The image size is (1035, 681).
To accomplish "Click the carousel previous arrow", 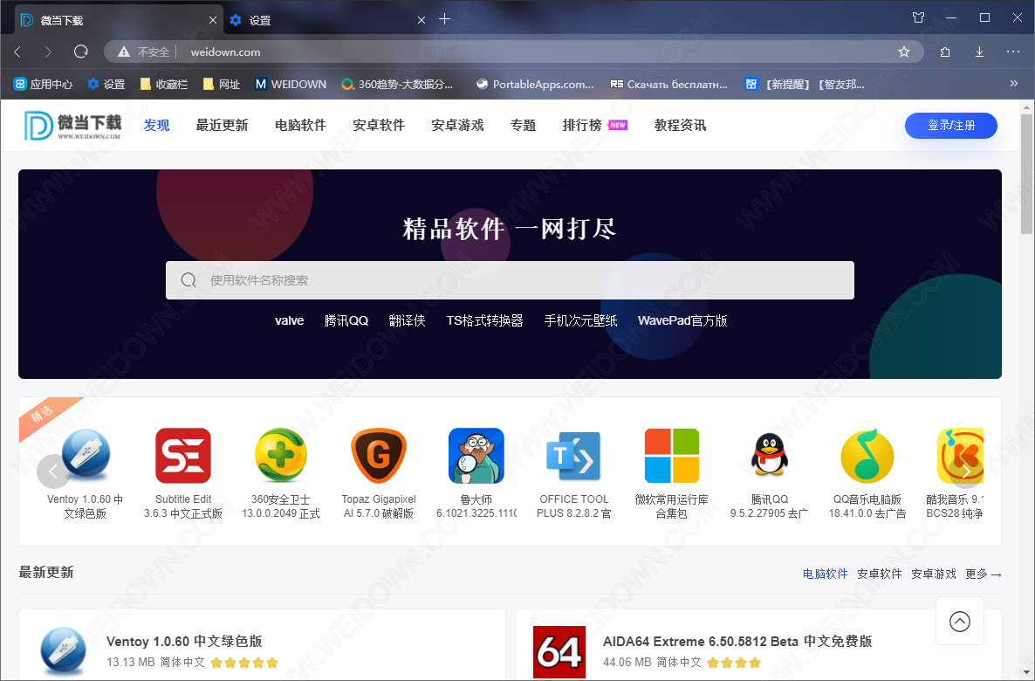I will 53,471.
